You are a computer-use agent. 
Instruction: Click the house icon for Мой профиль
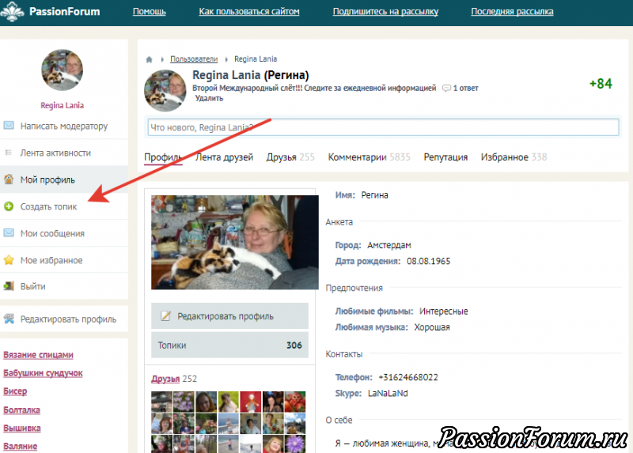coord(9,179)
